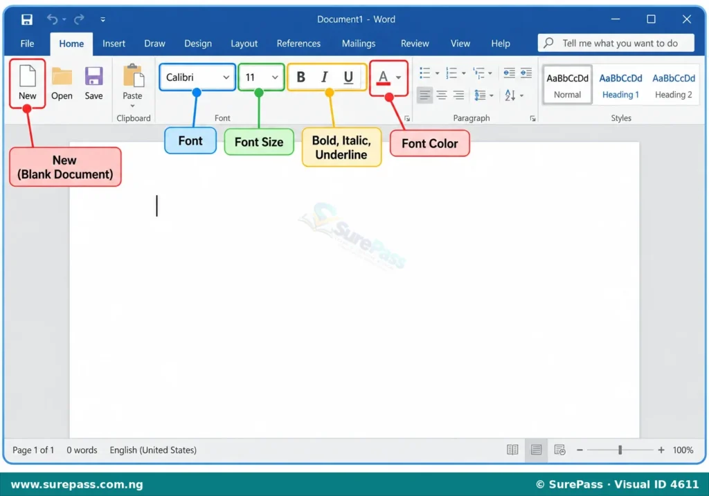
Task: Switch to the Layout tab
Action: click(244, 44)
